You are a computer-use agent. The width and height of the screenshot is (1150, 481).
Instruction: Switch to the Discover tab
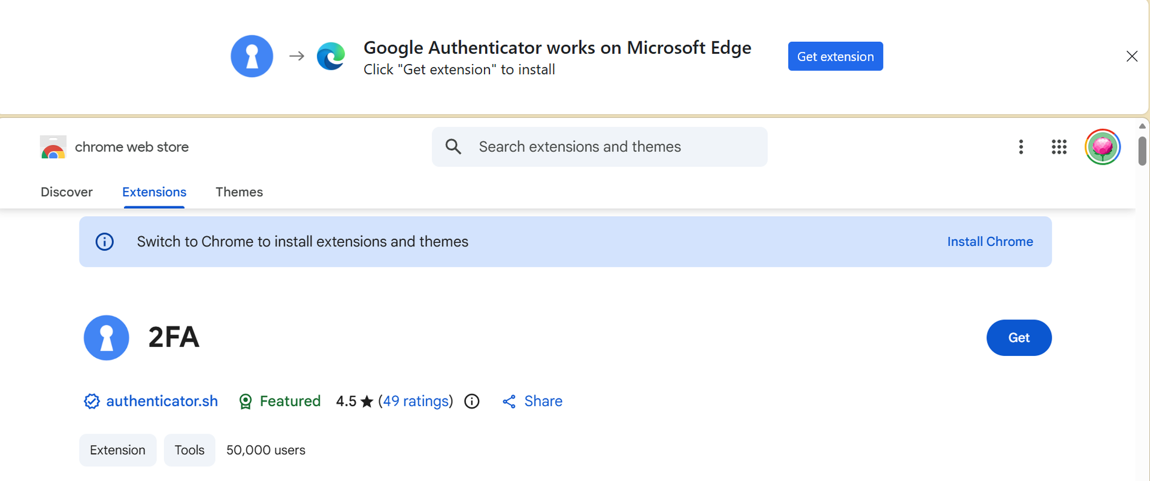[x=66, y=192]
